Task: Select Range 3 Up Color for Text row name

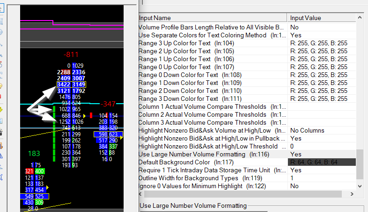Action: tap(213, 43)
